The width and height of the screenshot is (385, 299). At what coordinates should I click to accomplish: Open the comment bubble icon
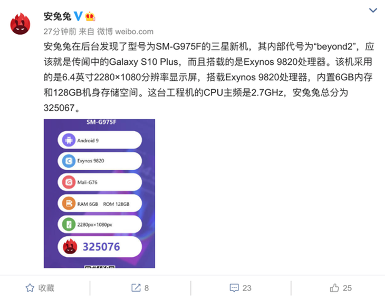point(234,288)
